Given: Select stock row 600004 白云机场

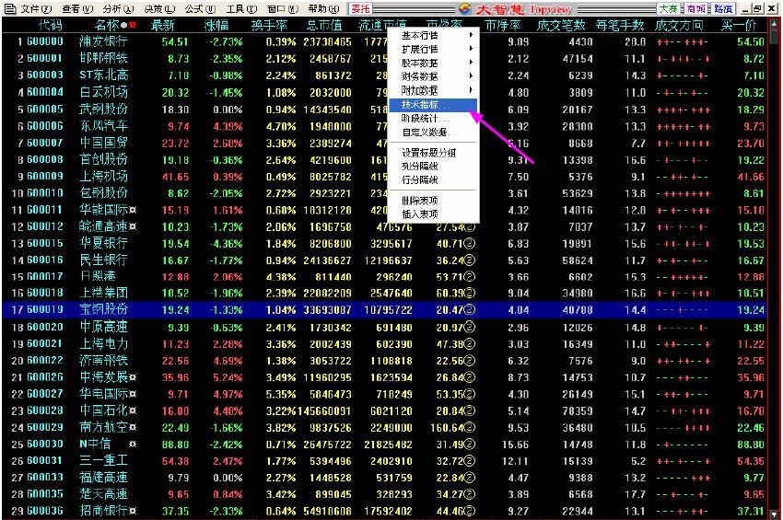Looking at the screenshot, I should [386, 92].
